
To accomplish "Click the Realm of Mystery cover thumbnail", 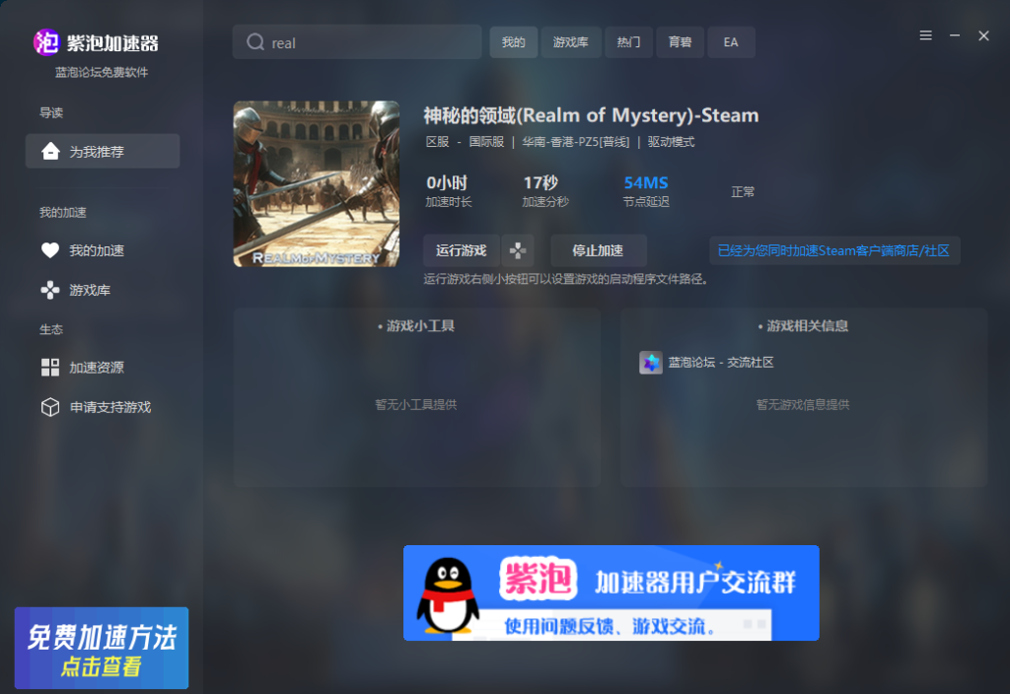I will [317, 183].
